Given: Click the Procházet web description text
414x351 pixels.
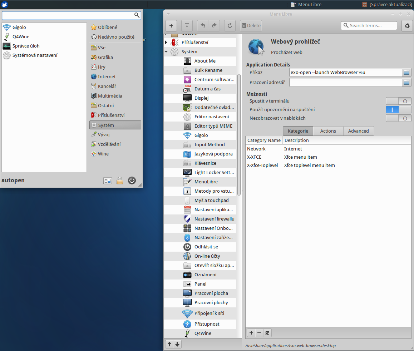Looking at the screenshot, I should coord(286,52).
